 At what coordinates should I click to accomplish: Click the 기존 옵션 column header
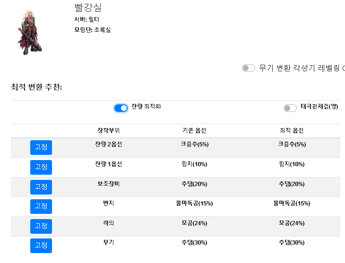point(194,131)
